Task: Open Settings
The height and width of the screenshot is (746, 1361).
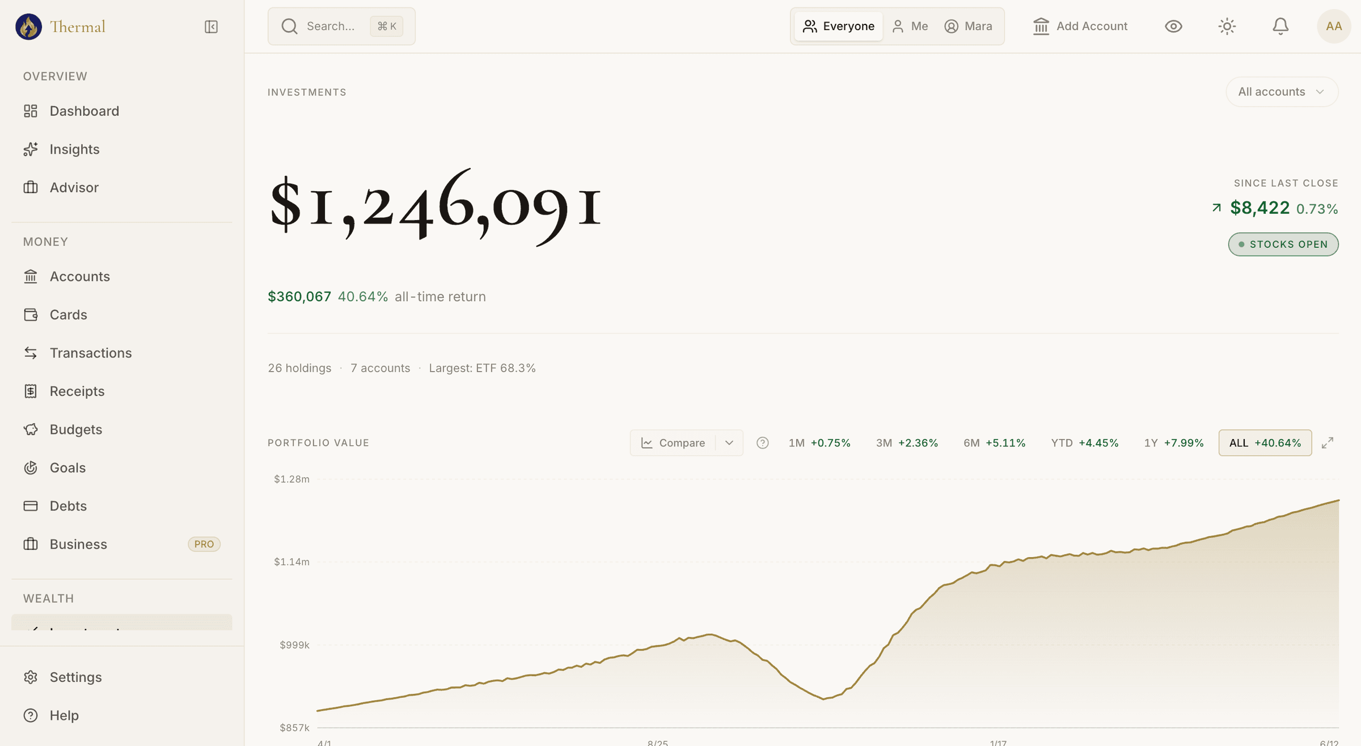Action: (x=122, y=677)
